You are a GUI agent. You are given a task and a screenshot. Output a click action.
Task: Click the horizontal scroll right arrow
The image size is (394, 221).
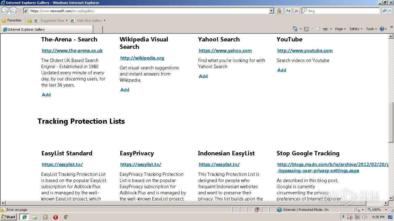click(386, 203)
